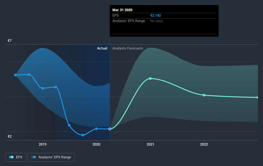
Task: Click the €2 y-axis label
Action: click(x=10, y=136)
